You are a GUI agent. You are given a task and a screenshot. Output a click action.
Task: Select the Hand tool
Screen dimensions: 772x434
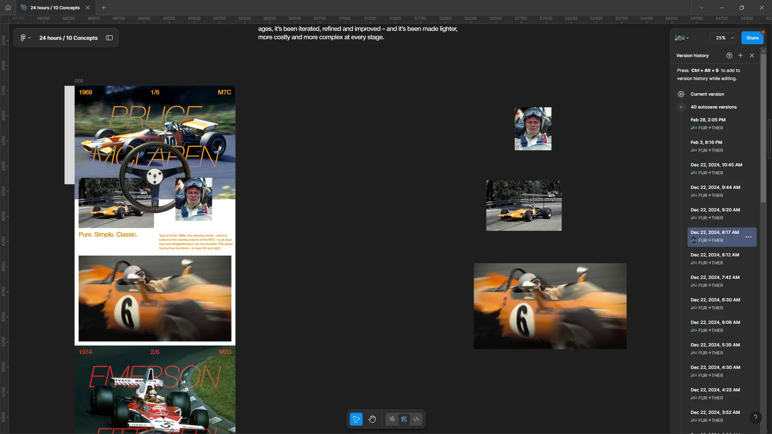372,419
